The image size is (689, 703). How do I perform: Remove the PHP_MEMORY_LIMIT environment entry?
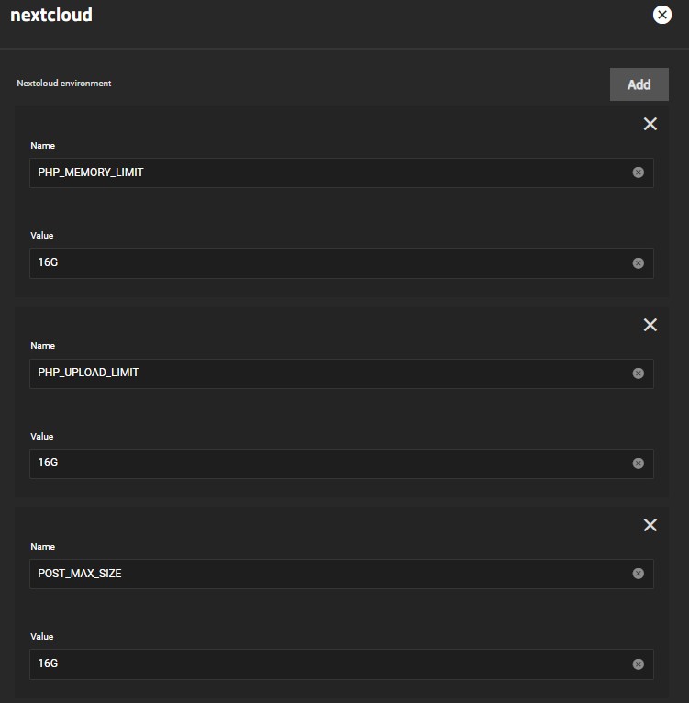click(650, 124)
